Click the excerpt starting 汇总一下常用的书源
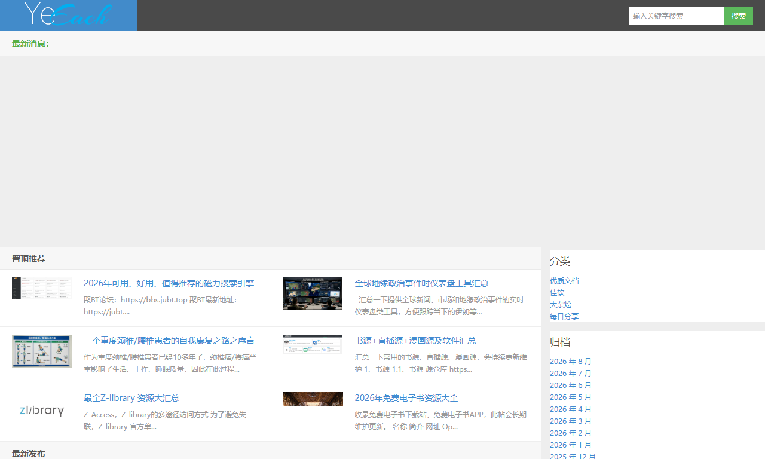Viewport: 765px width, 459px height. click(x=440, y=363)
